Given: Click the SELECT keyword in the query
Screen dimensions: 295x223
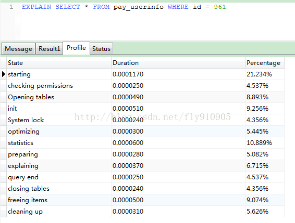Looking at the screenshot, I should (x=68, y=7).
